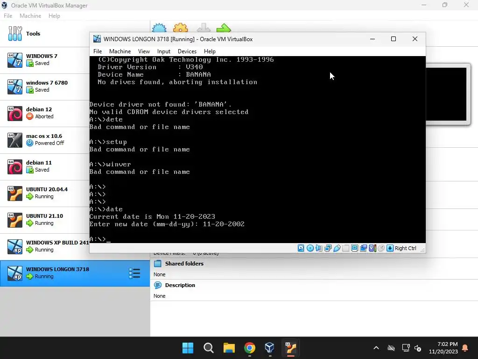Screen dimensions: 478x359
Task: Click the audio status icon in VM status bar
Action: tap(319, 248)
